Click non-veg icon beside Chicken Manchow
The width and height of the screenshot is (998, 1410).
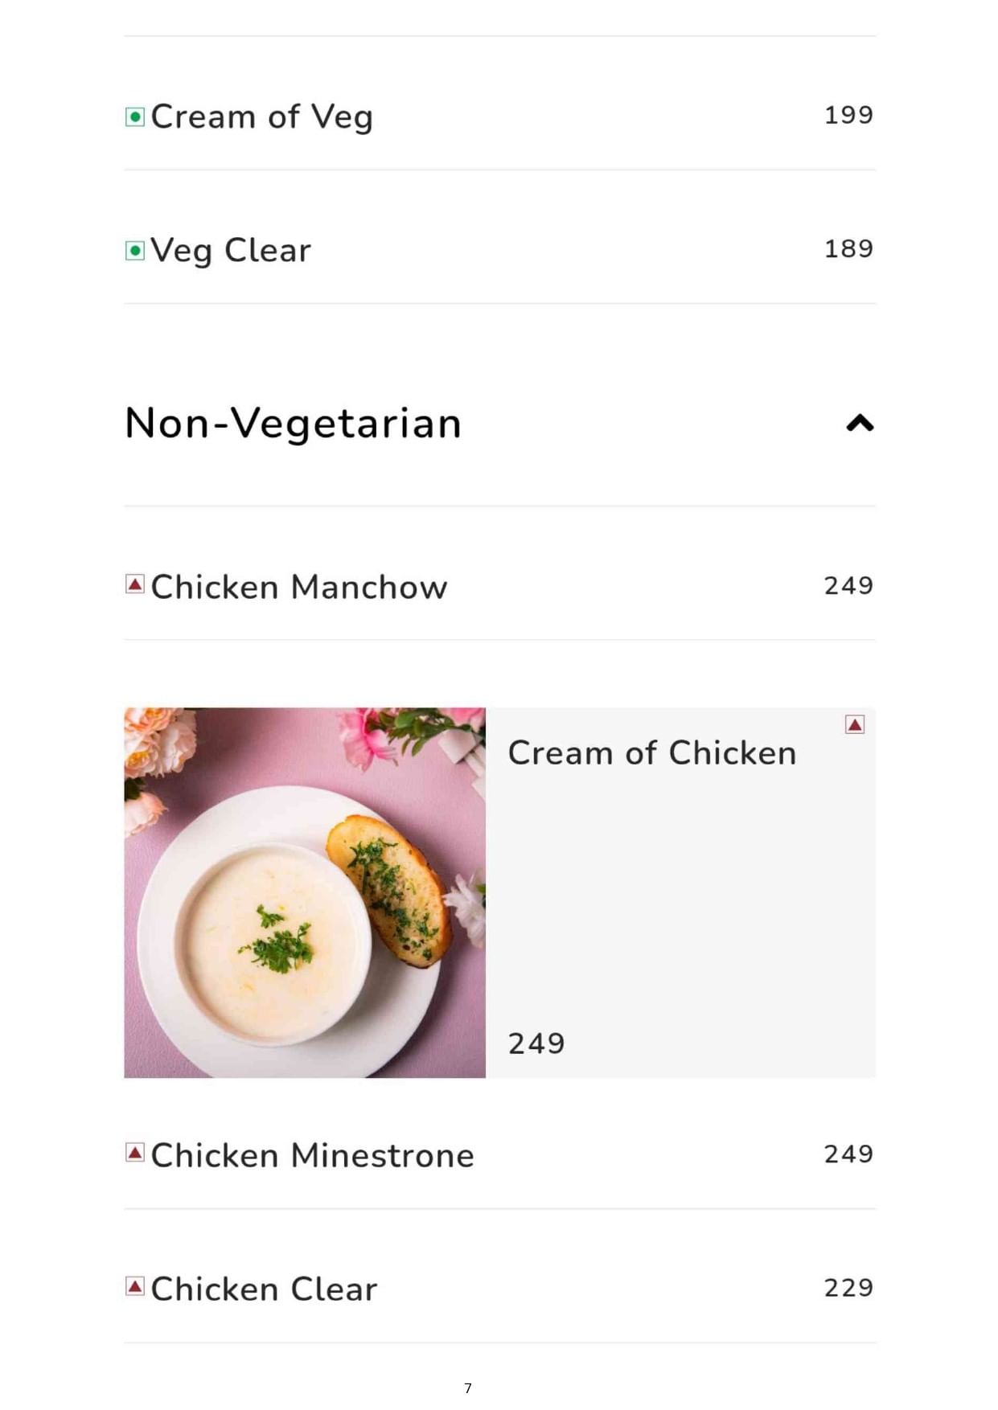coord(135,584)
